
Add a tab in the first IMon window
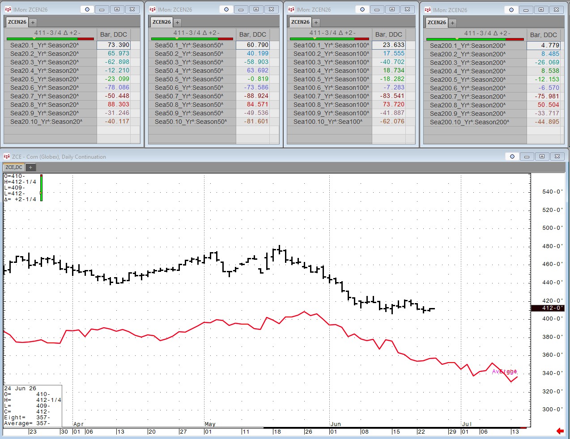(33, 22)
